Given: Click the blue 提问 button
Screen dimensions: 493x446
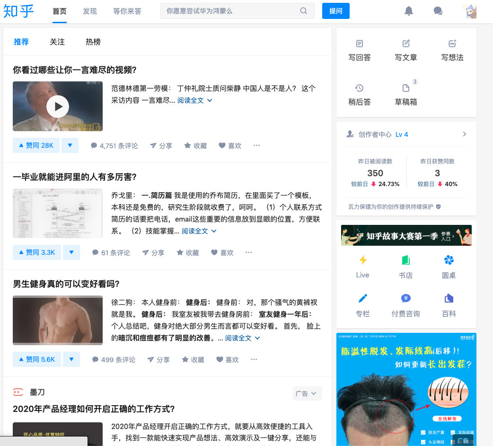Looking at the screenshot, I should (x=336, y=11).
